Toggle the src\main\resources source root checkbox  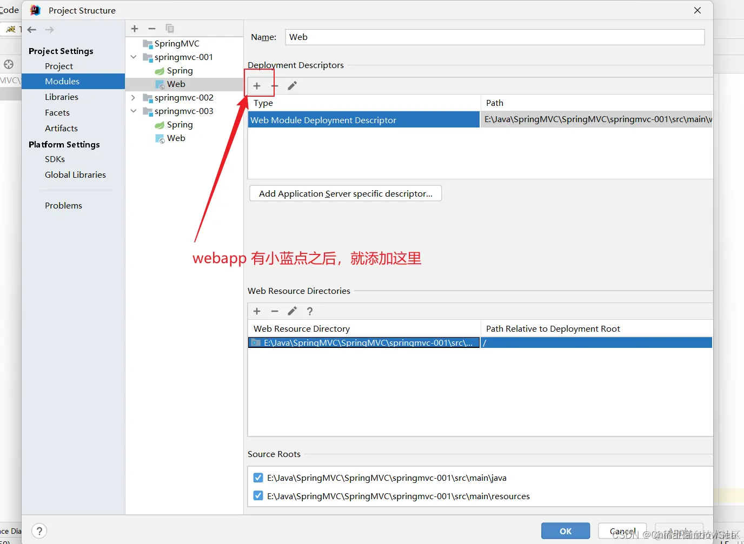tap(258, 496)
